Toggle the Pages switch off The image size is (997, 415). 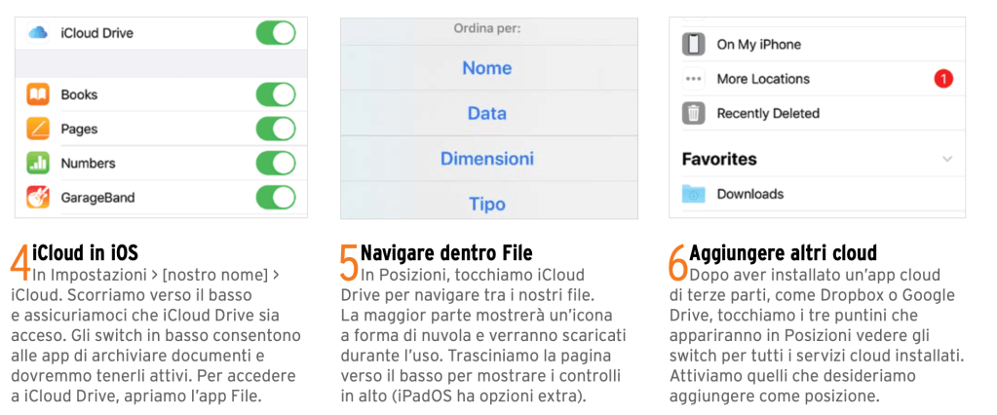pos(276,129)
